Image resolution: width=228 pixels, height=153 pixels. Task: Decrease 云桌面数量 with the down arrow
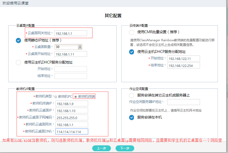[x=80, y=48]
